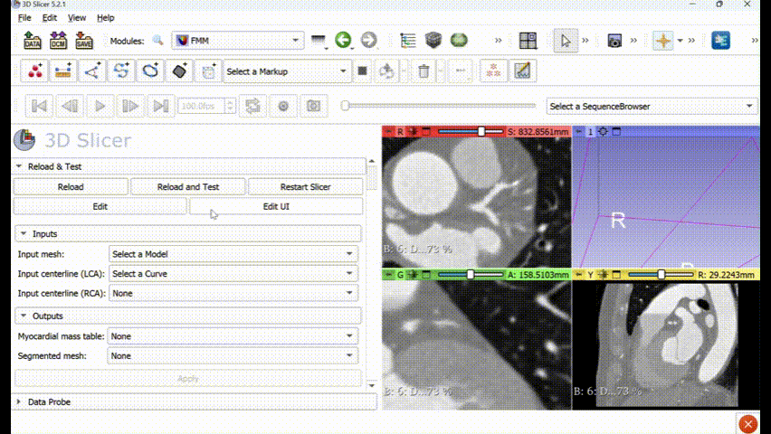Open the Myocardial mass table dropdown
Viewport: 771px width, 434px height.
click(233, 336)
